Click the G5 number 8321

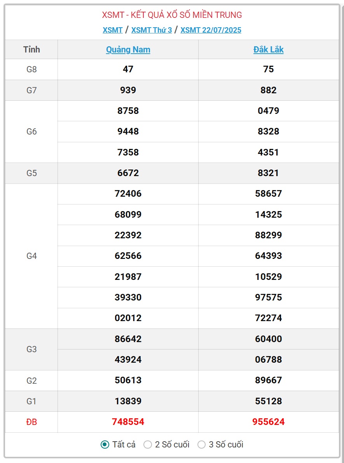269,173
